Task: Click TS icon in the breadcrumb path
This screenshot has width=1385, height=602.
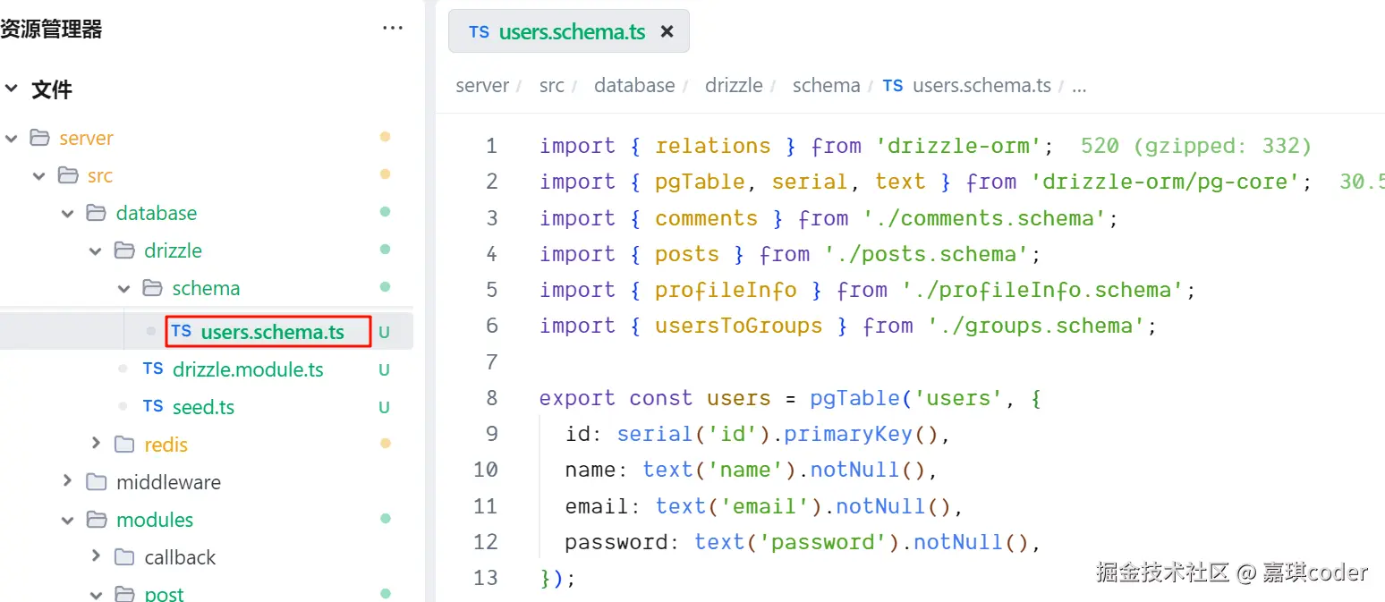Action: [x=893, y=86]
